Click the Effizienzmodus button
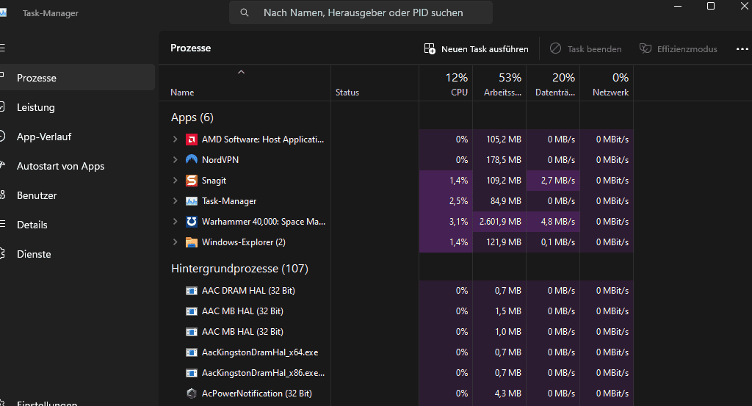The image size is (752, 406). point(678,49)
